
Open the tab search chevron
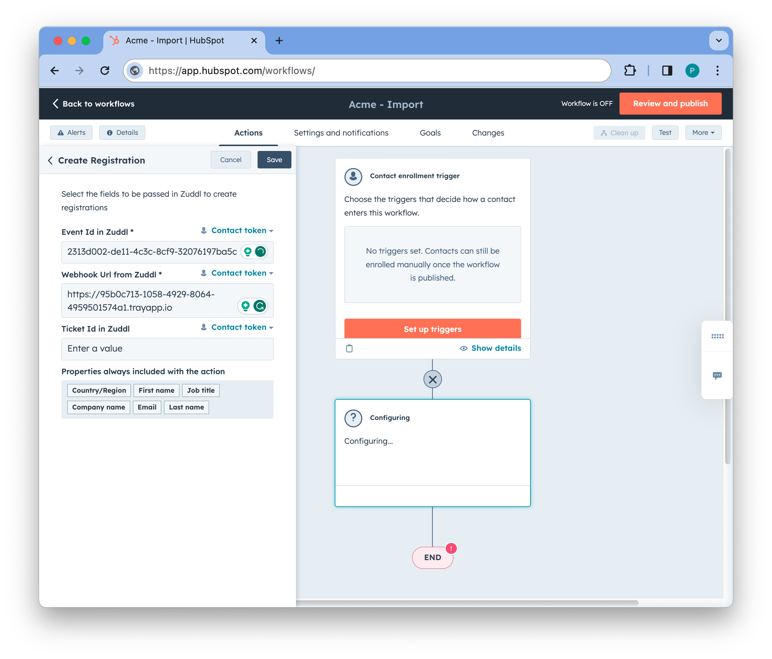[x=719, y=40]
